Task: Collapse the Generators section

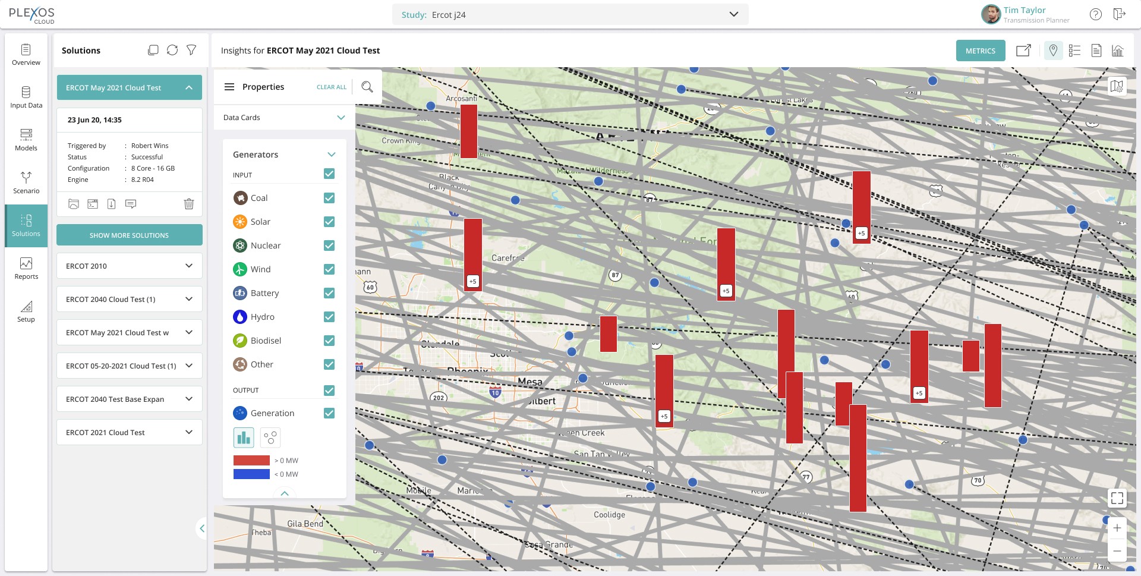Action: [332, 155]
